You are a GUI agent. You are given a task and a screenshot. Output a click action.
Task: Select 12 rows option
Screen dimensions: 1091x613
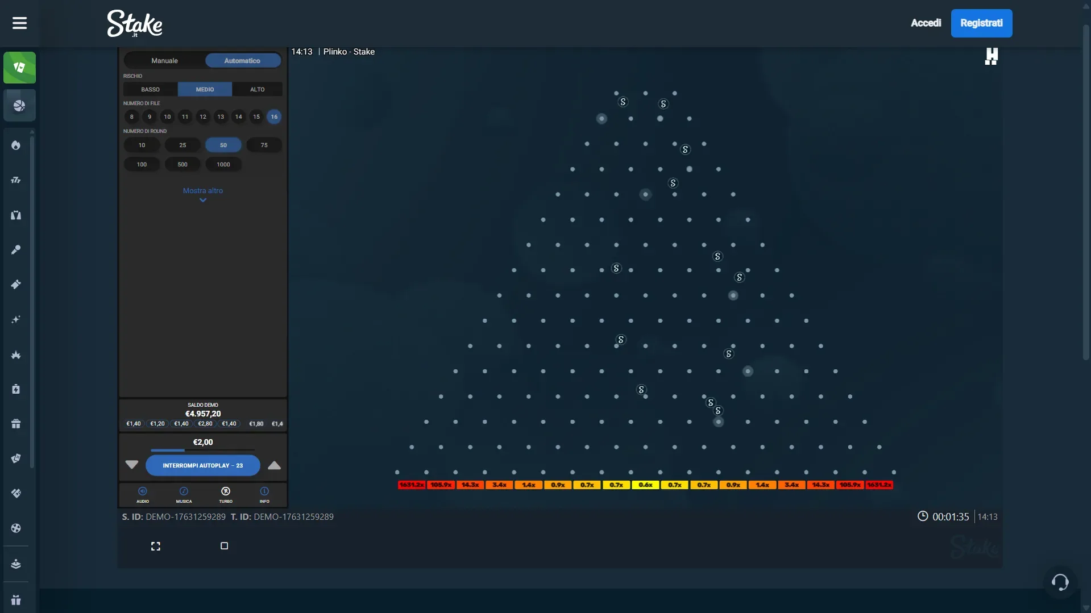click(x=203, y=117)
